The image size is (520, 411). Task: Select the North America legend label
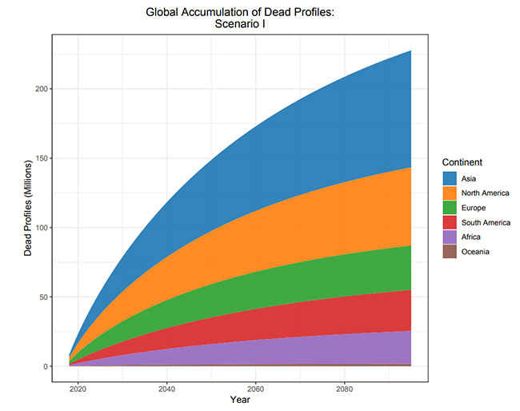tap(485, 193)
